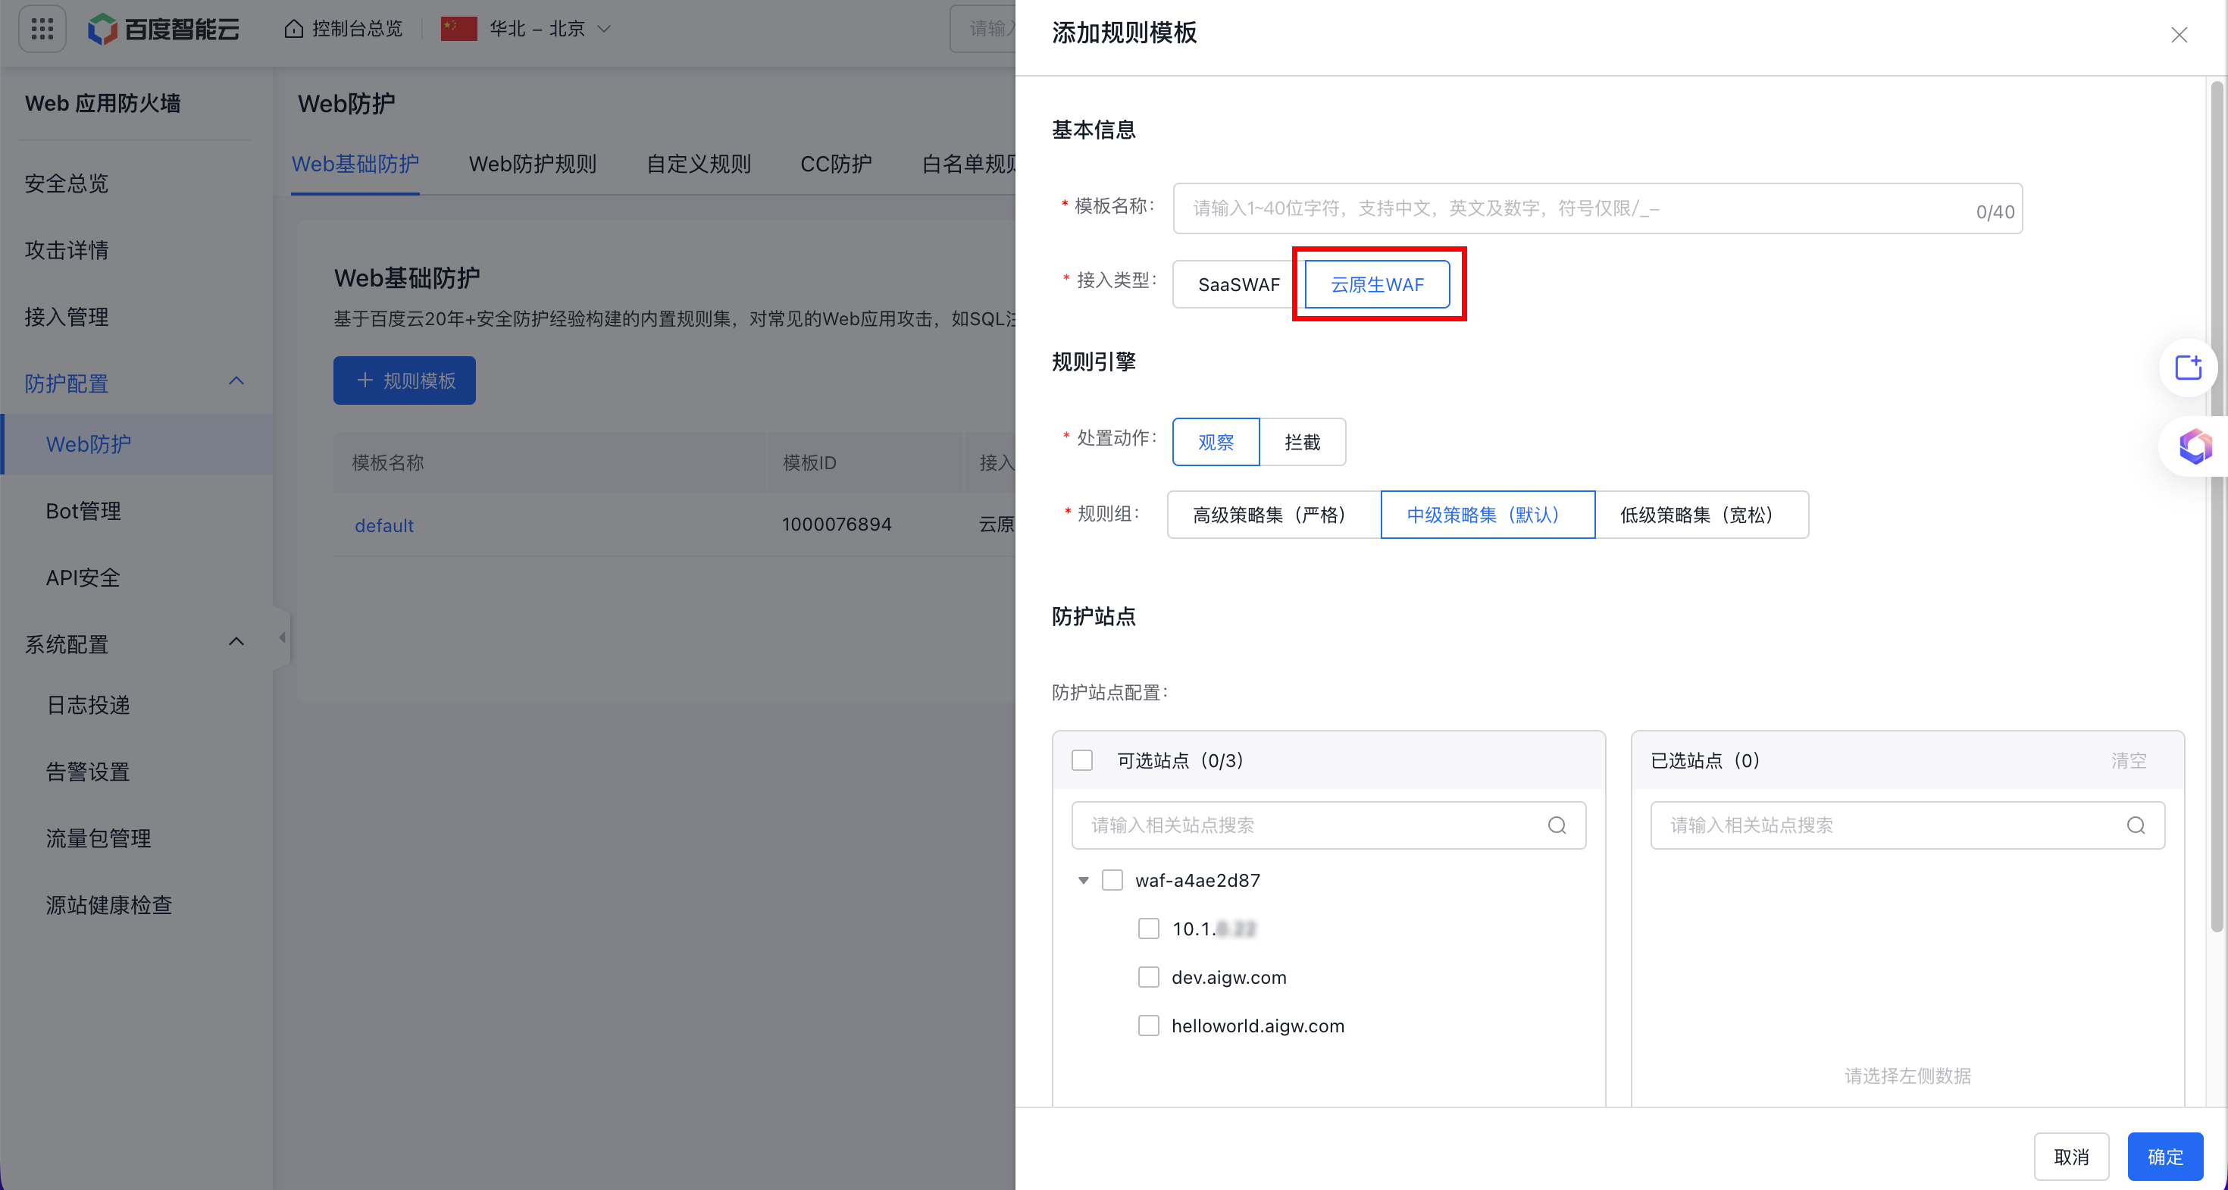Click the console overview home icon
This screenshot has width=2228, height=1190.
point(294,29)
